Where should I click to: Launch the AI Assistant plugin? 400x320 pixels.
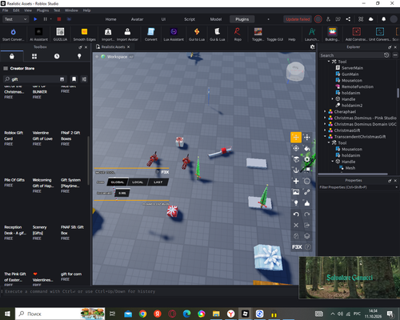pos(38,34)
